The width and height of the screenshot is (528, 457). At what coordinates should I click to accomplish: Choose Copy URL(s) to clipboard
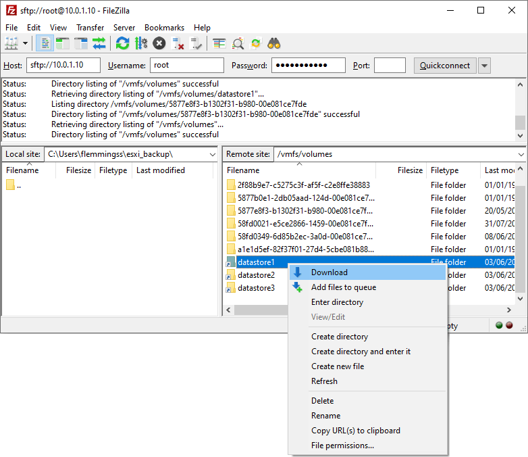[x=368, y=430]
